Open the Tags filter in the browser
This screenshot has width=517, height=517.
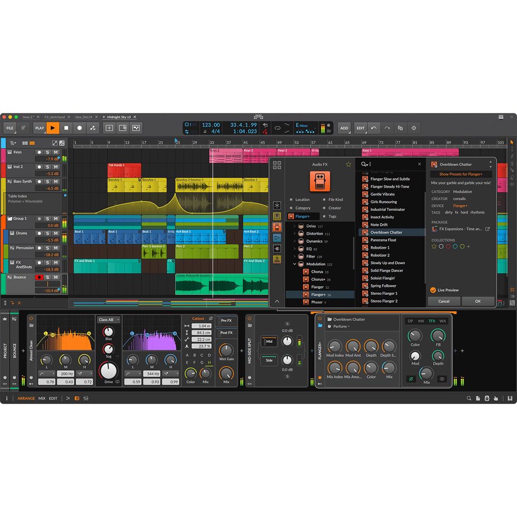(329, 216)
